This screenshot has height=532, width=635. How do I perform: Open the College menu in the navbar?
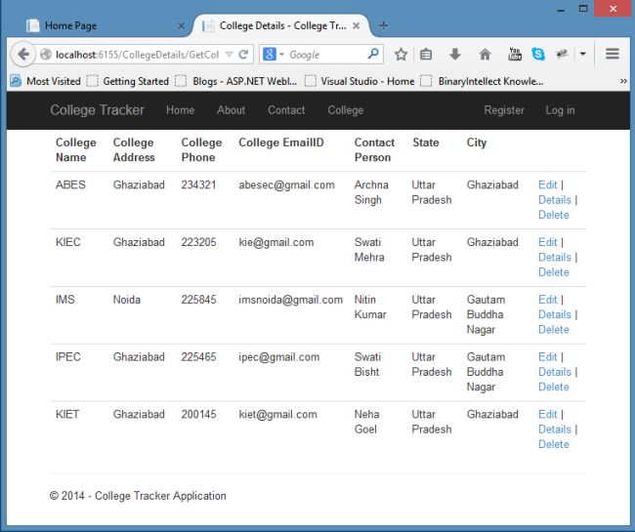(346, 110)
